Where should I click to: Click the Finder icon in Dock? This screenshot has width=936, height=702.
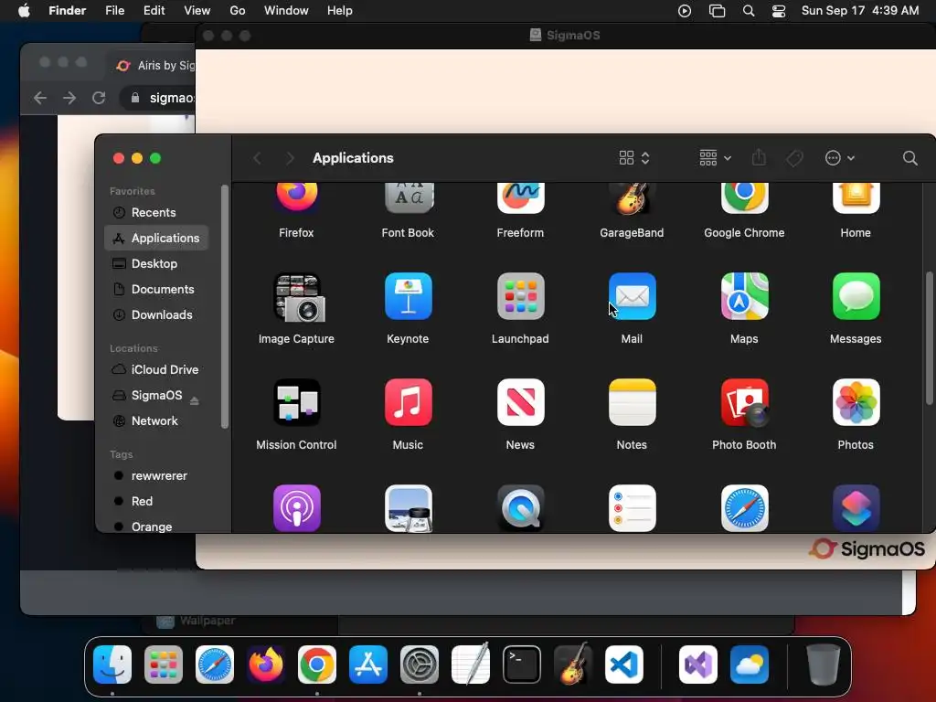pyautogui.click(x=112, y=665)
